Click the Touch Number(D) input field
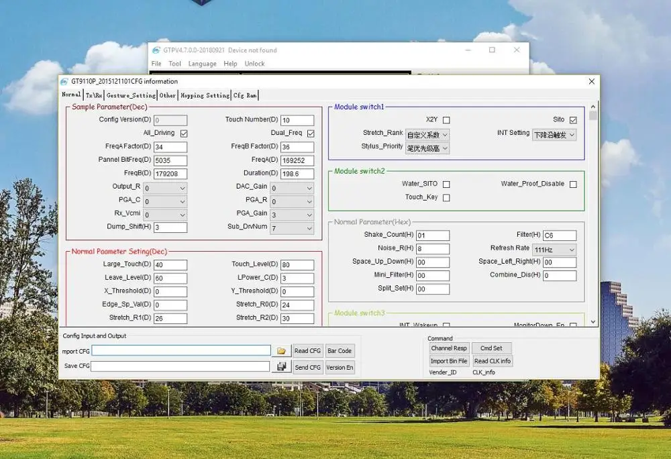This screenshot has width=671, height=459. pyautogui.click(x=297, y=120)
